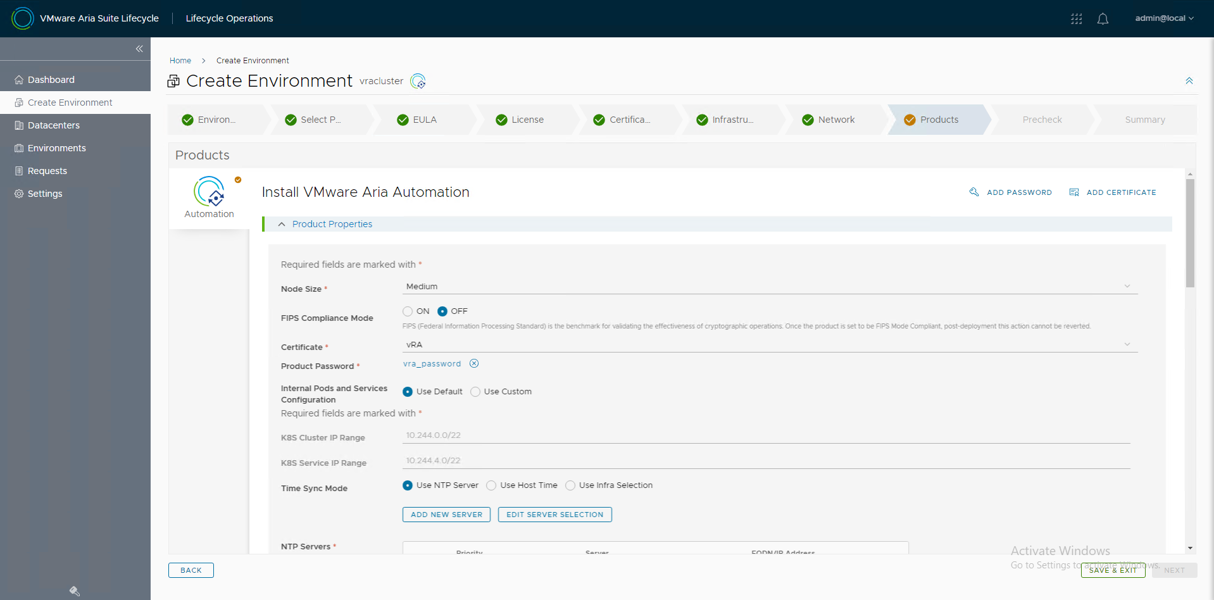Go to the Network wizard step

pos(835,120)
